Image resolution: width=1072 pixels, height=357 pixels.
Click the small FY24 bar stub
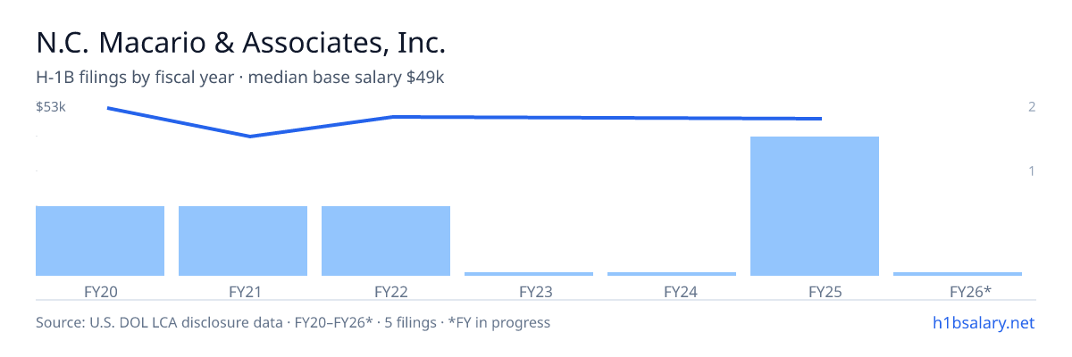point(672,274)
